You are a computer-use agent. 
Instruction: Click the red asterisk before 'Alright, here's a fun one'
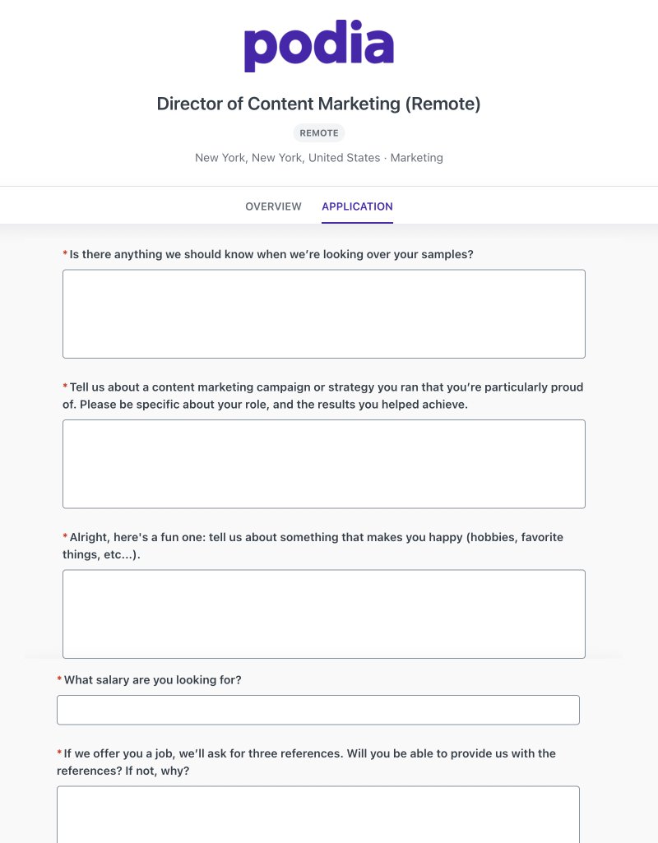(65, 536)
